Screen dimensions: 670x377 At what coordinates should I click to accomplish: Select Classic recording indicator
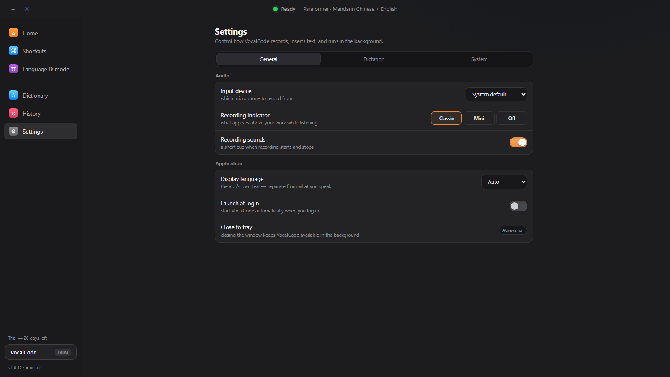point(446,118)
